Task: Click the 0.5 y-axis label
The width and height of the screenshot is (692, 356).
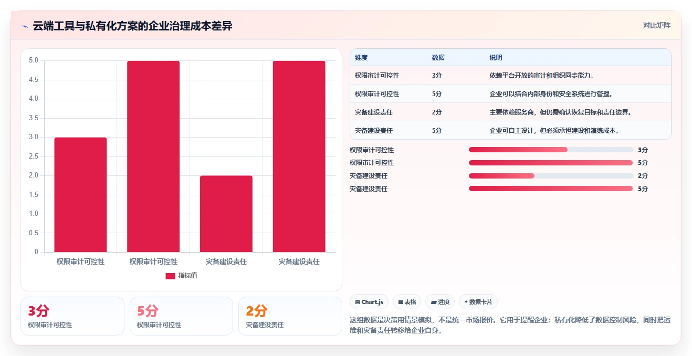Action: point(34,233)
